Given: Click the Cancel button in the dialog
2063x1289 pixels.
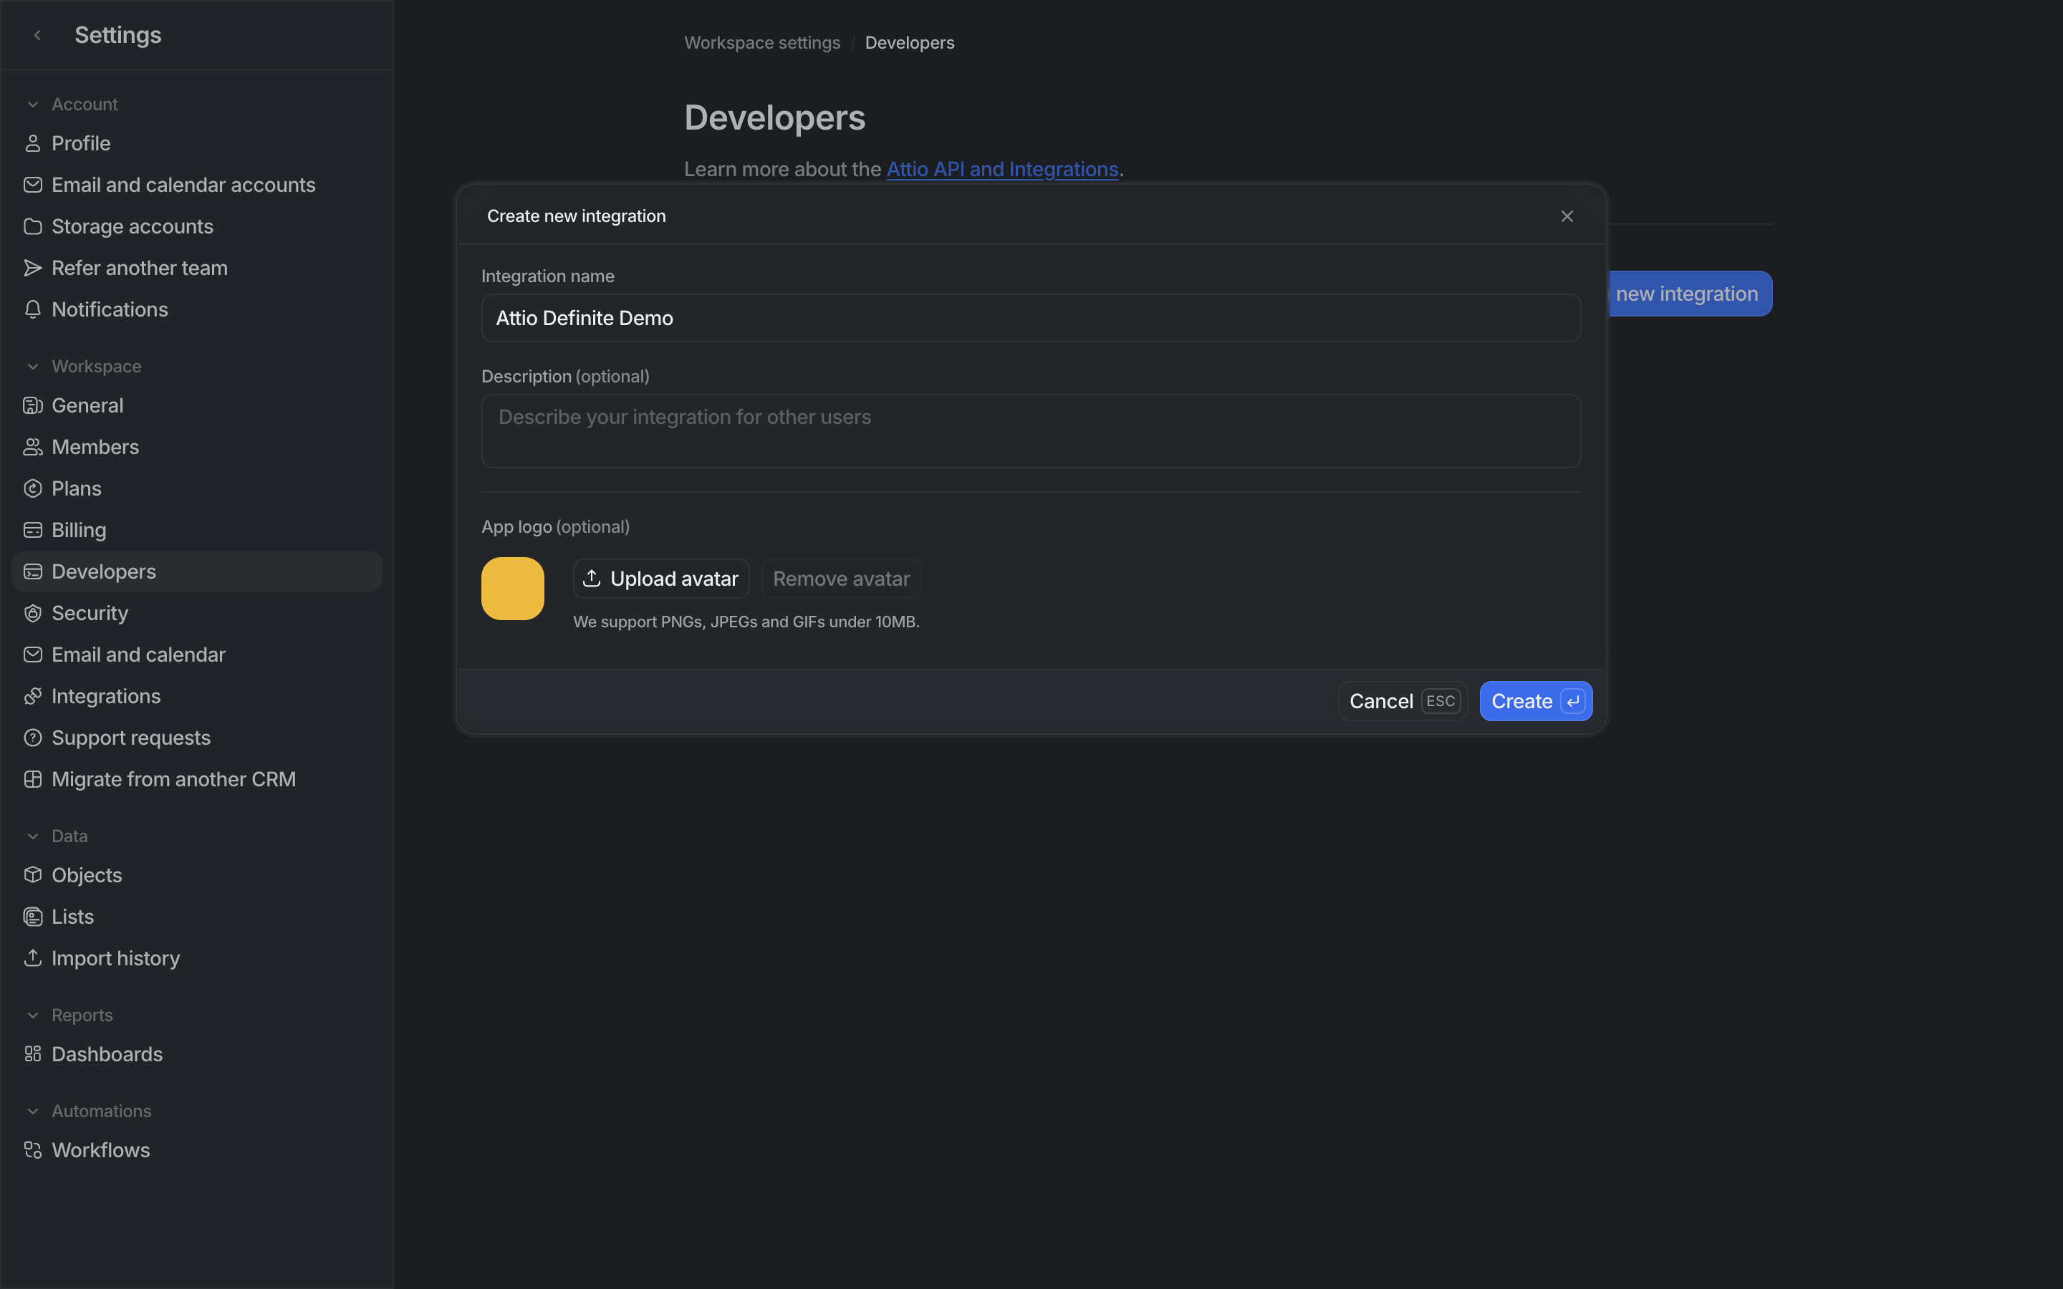Looking at the screenshot, I should point(1403,702).
